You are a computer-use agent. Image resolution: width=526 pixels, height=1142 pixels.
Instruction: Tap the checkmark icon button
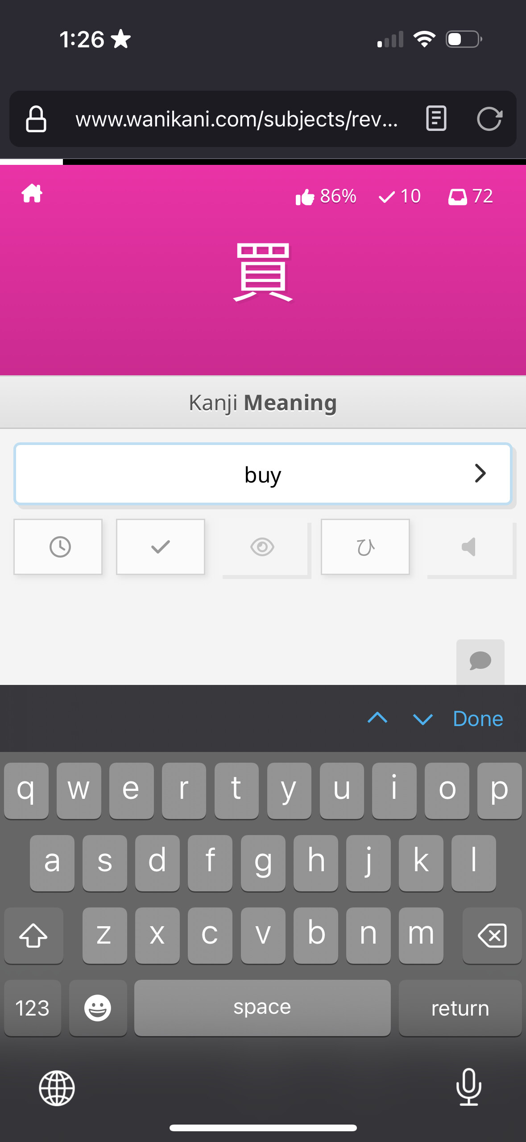[161, 547]
